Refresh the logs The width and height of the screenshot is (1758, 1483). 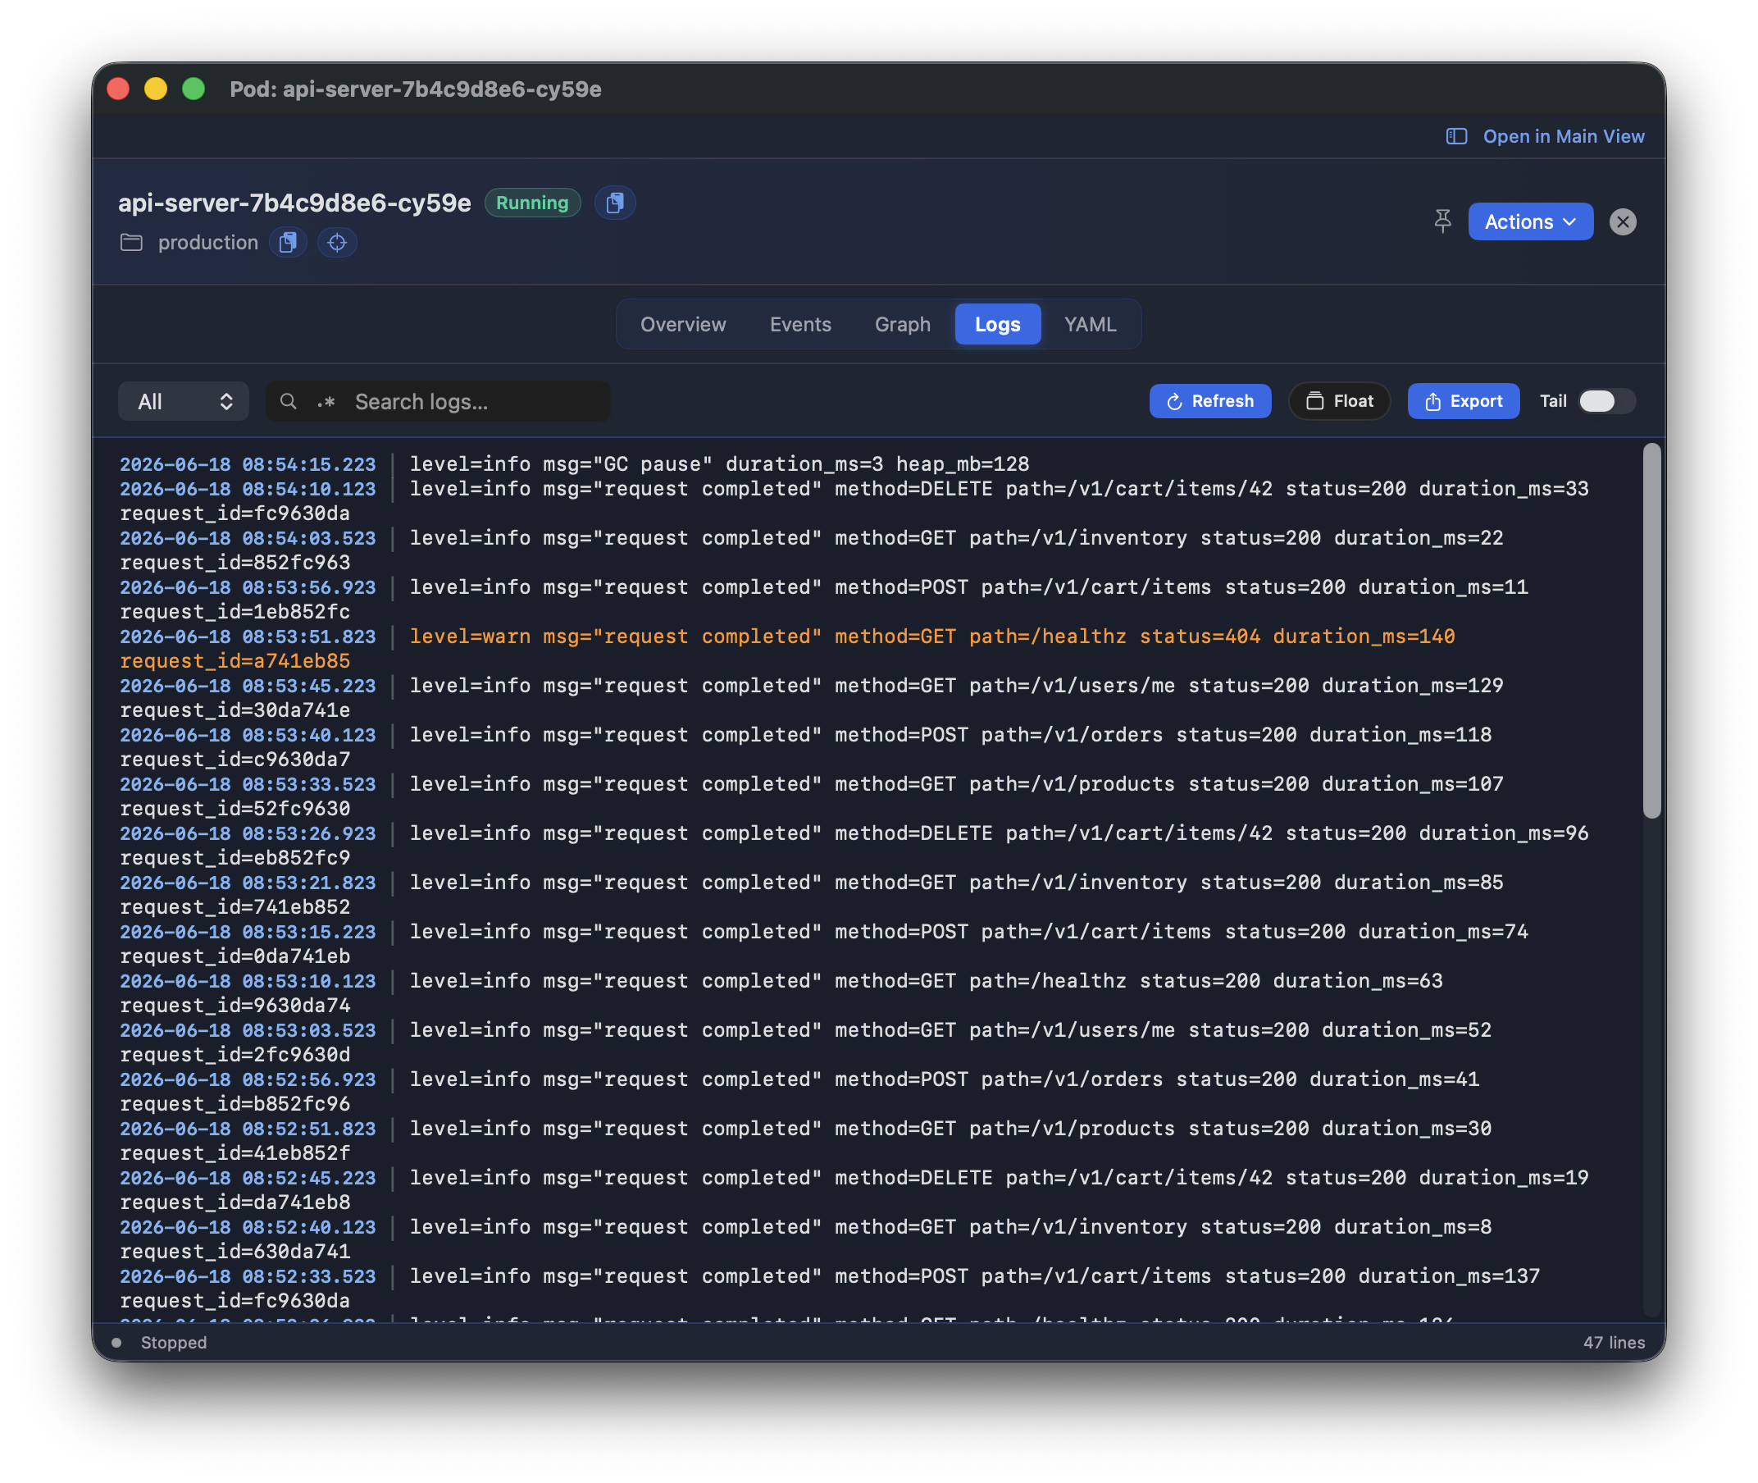pos(1209,402)
